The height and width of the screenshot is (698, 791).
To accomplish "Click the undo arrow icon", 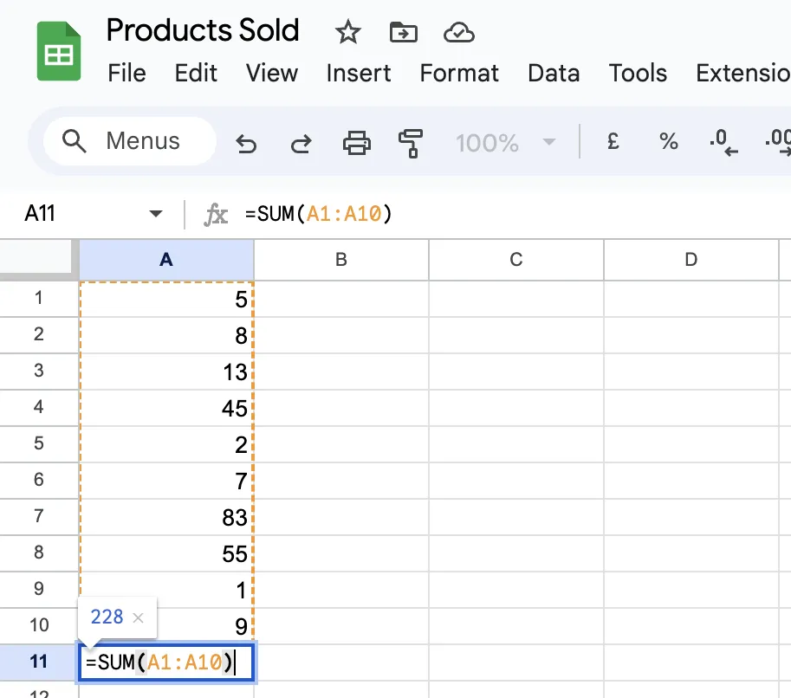I will [246, 143].
